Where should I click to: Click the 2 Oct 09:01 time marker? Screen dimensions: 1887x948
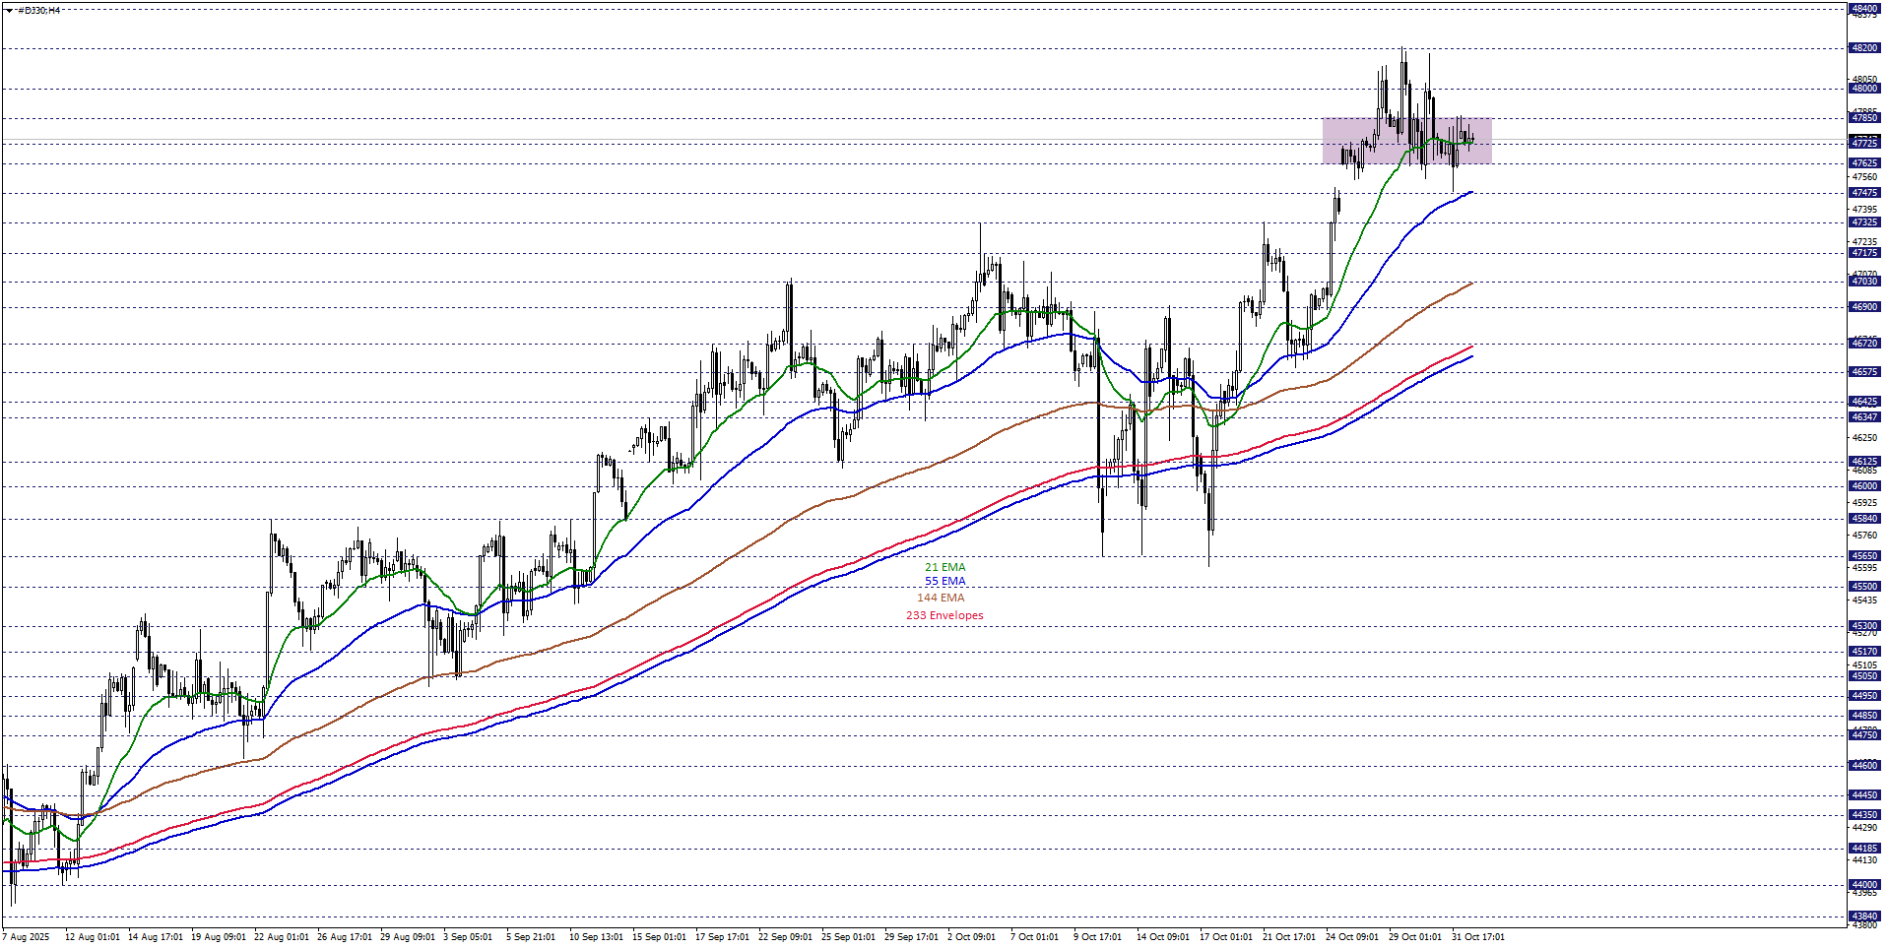pos(971,937)
